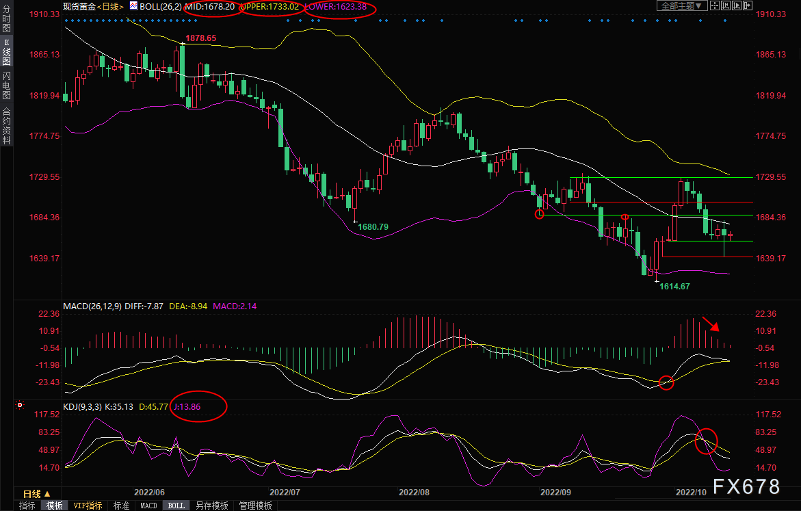Click the crosshair cursor icon
Viewport: 801px width, 511px height.
(x=715, y=5)
